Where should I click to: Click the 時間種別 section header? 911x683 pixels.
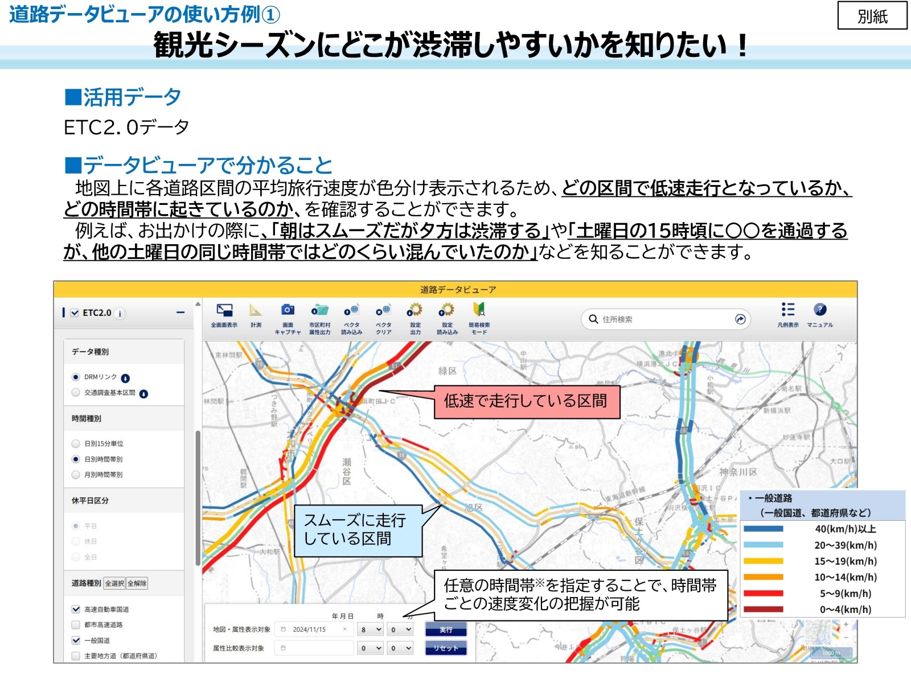click(124, 418)
